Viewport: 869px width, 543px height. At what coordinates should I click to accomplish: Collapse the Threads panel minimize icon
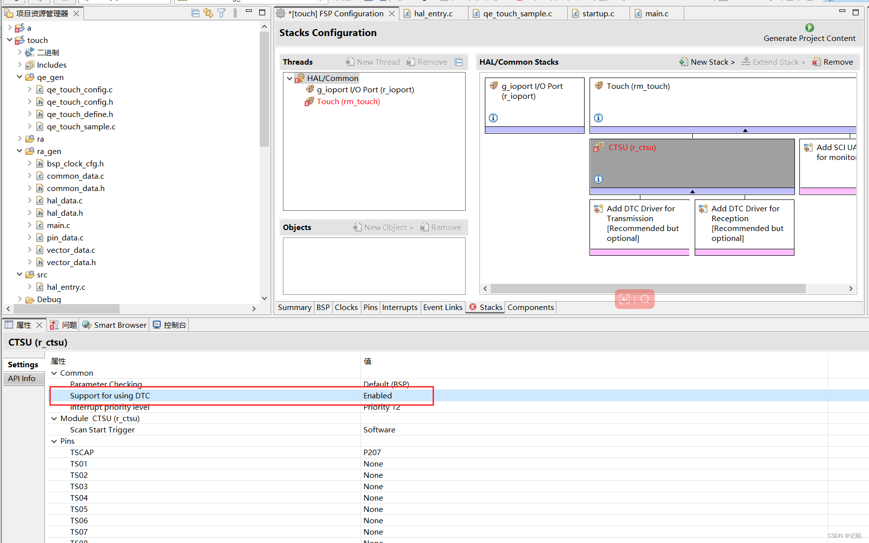pos(459,62)
